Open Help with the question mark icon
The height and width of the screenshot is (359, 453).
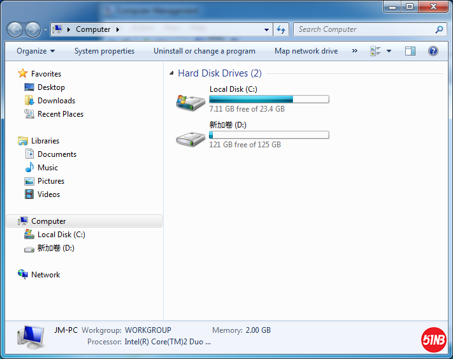[433, 51]
